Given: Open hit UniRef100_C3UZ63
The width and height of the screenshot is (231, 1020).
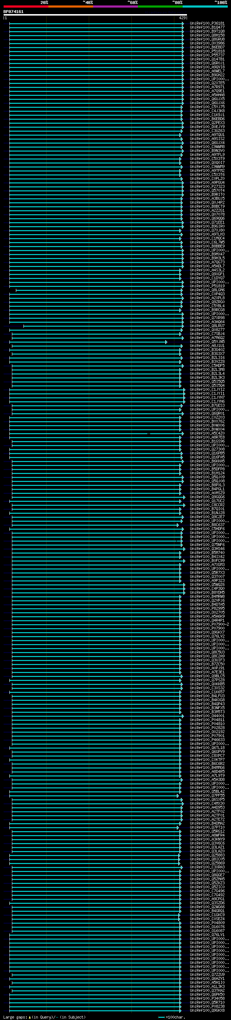Looking at the screenshot, I should [x=207, y=131].
